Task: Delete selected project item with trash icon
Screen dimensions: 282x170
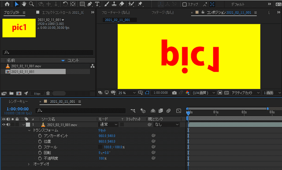Action: pyautogui.click(x=48, y=93)
